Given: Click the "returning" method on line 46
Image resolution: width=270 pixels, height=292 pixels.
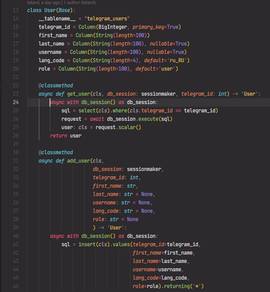Looking at the screenshot, I should (177, 286).
